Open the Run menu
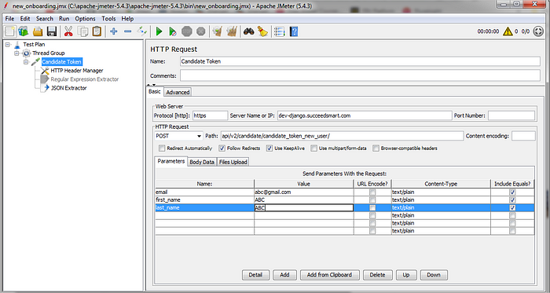The image size is (550, 293). 64,19
